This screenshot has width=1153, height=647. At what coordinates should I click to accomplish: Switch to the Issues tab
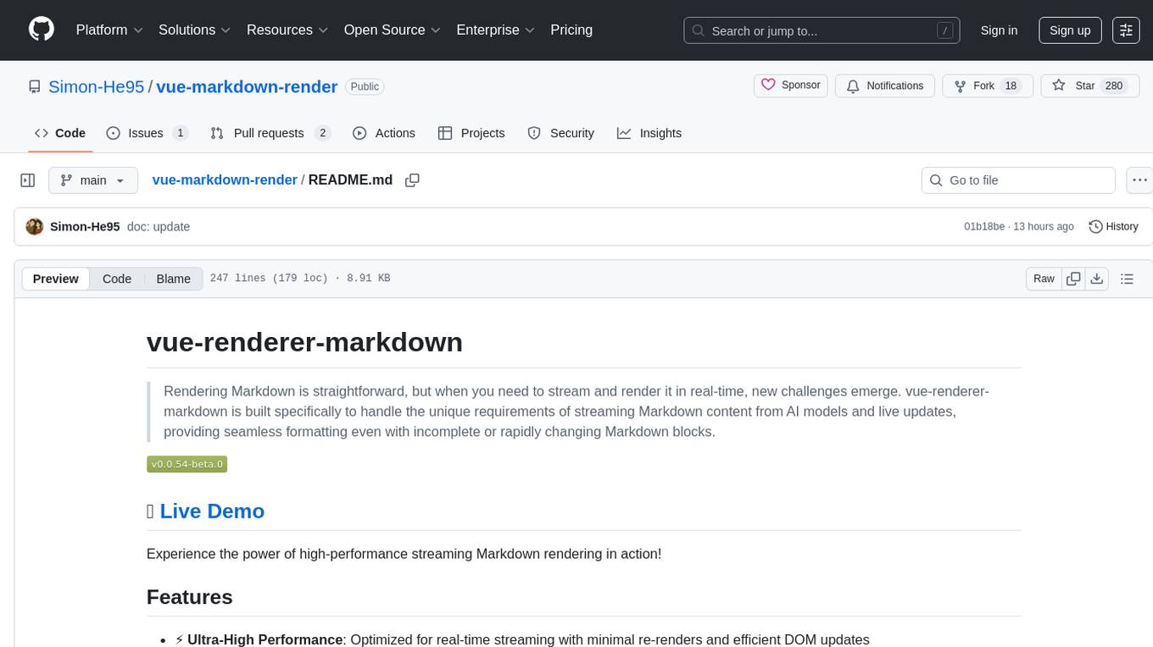click(x=147, y=133)
